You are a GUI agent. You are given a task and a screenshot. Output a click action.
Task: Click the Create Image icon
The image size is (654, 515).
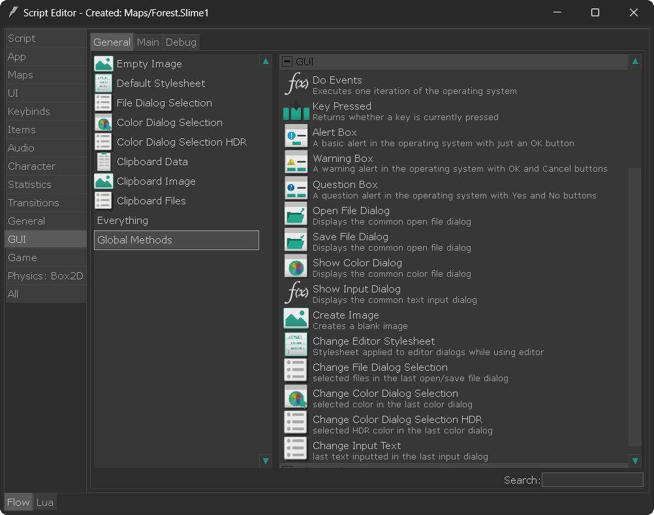[296, 319]
